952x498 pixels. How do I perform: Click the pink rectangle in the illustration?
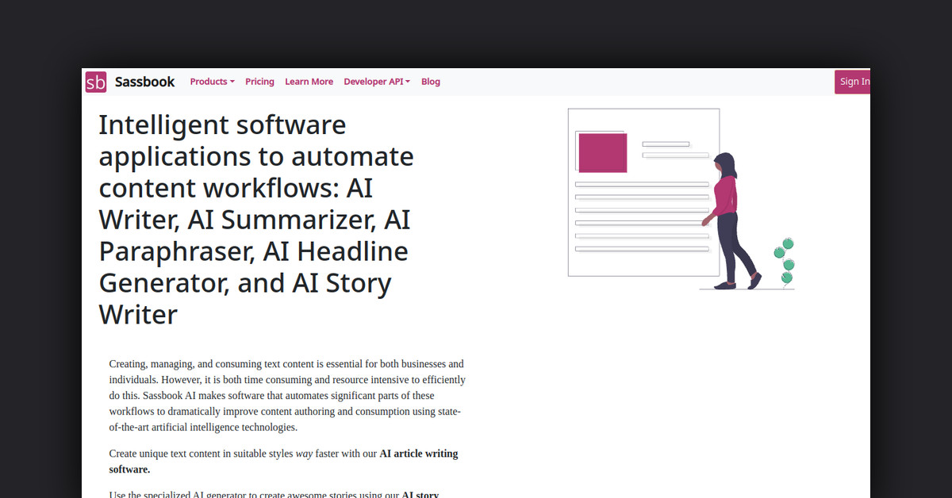601,151
